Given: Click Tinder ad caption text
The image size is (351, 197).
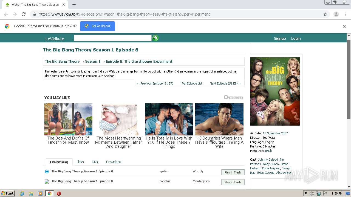Looking at the screenshot, I should [x=68, y=140].
